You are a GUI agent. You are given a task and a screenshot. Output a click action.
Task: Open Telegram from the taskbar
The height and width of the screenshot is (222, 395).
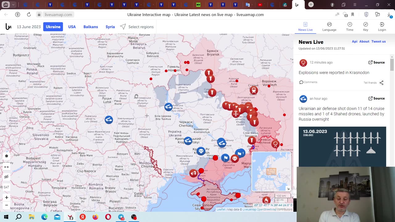(121, 217)
